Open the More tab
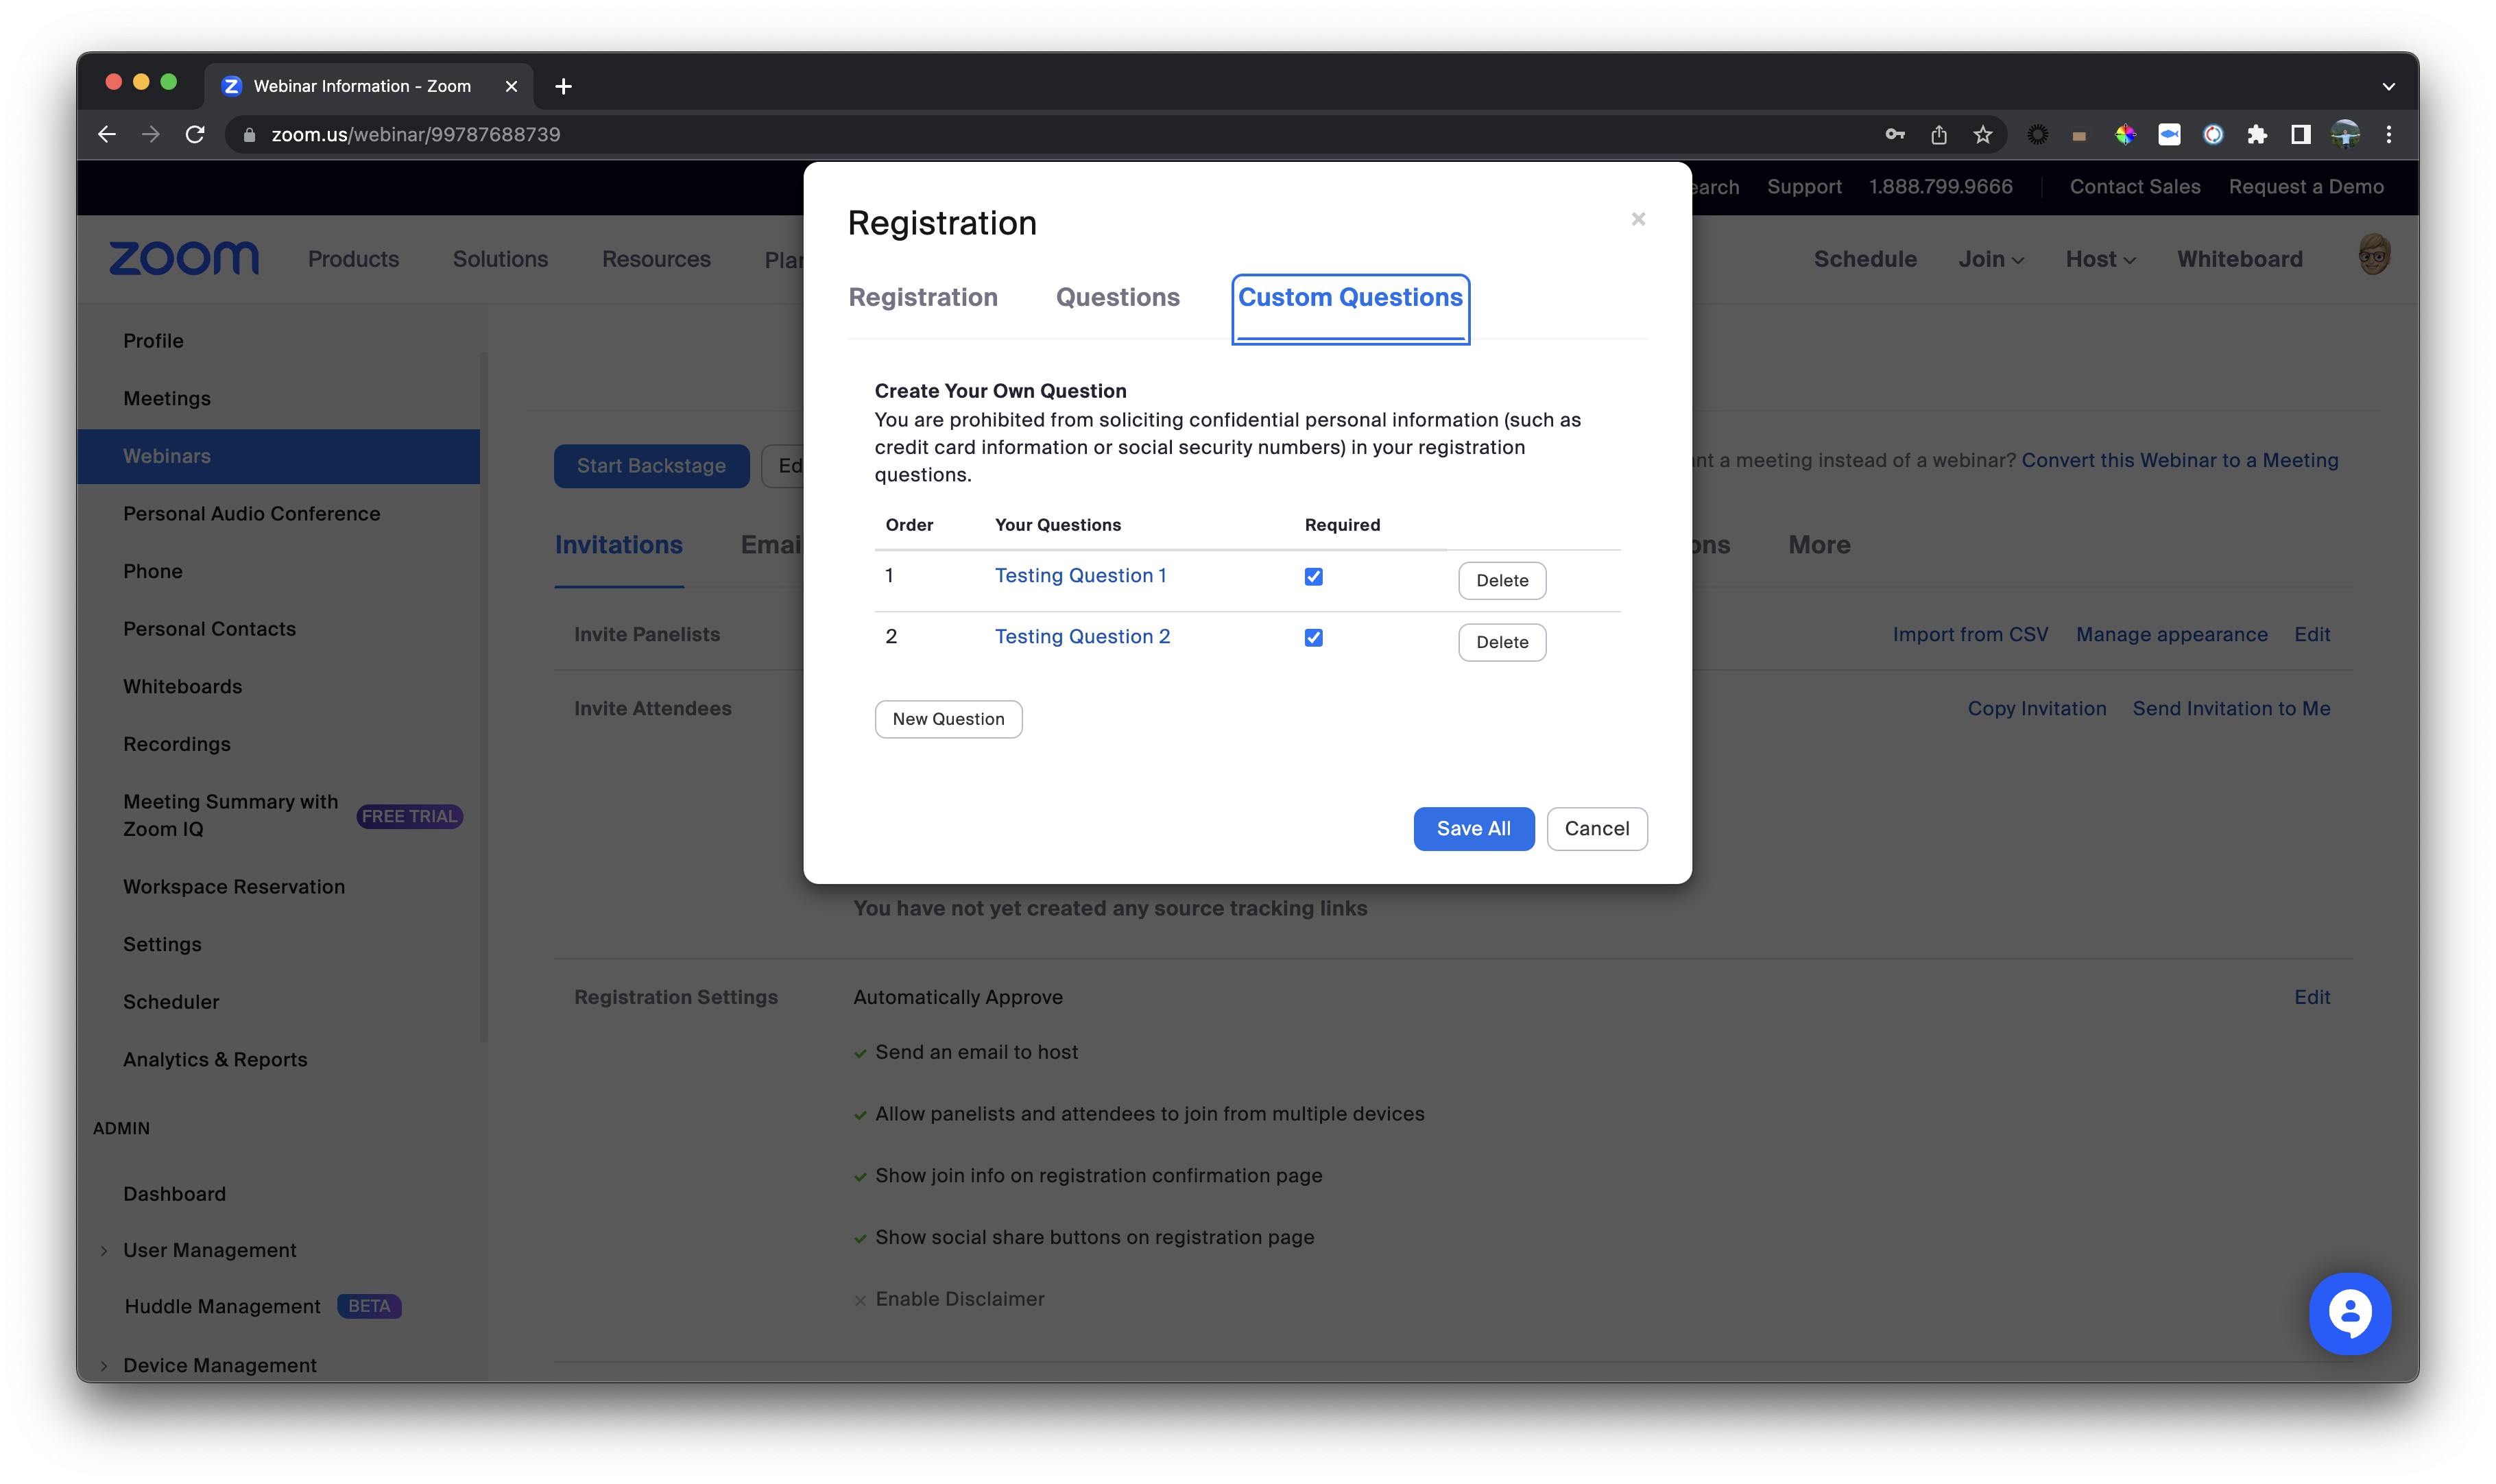The height and width of the screenshot is (1484, 2496). (x=1819, y=545)
